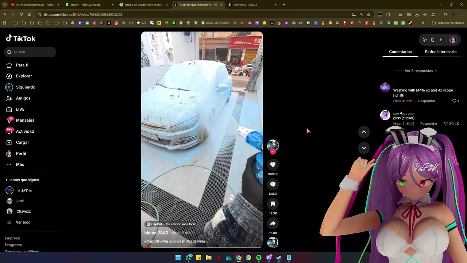This screenshot has height=263, width=467.
Task: Open the creator's avatar beside the video
Action: 273,145
